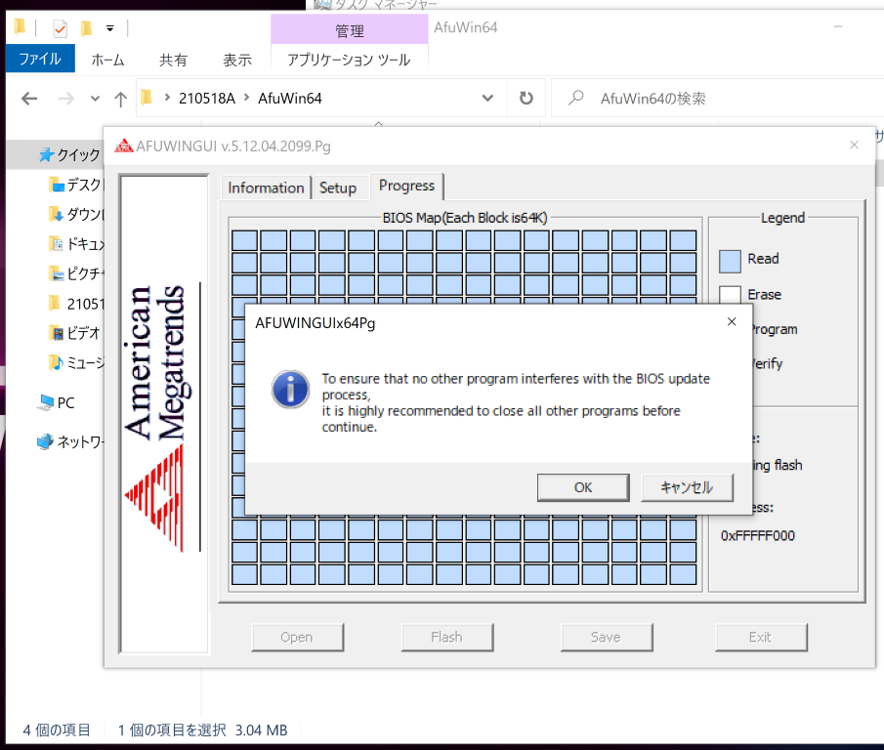Open the アプリケーション ツール ribbon tab
884x750 pixels.
point(349,60)
